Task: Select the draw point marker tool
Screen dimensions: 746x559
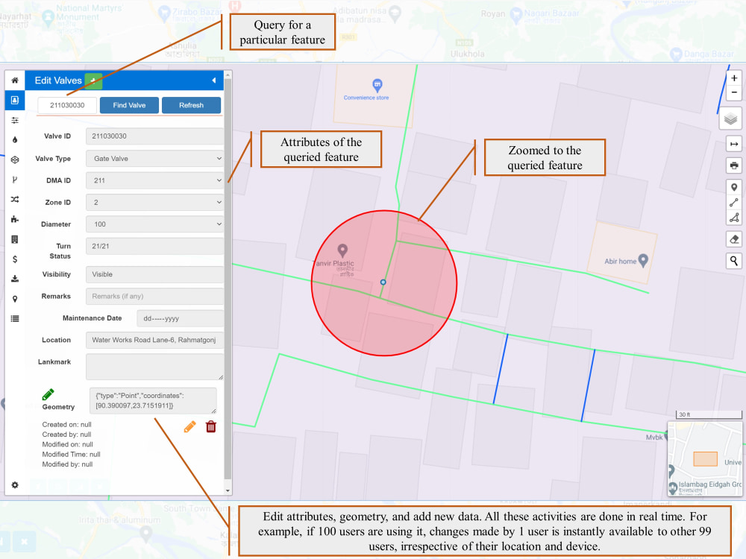Action: [x=734, y=187]
